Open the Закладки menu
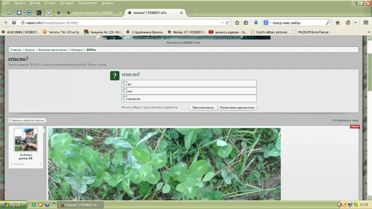The image size is (372, 209). pos(67,3)
